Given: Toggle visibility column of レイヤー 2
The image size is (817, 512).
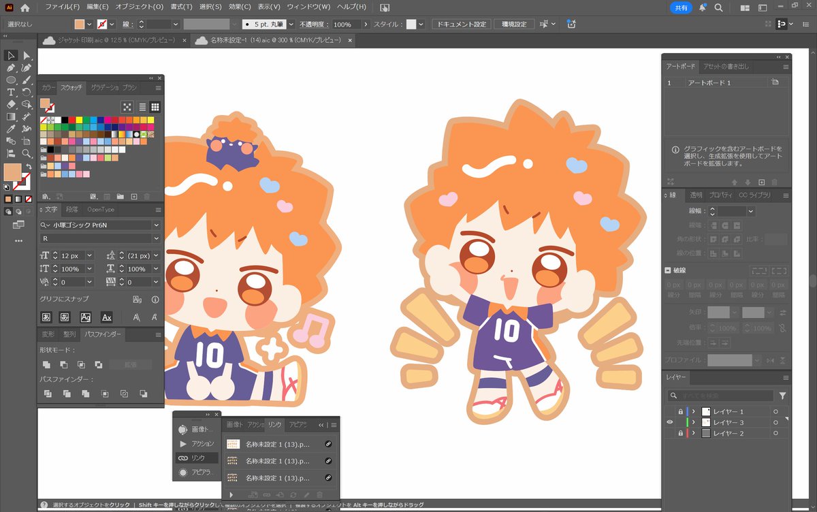Looking at the screenshot, I should click(x=670, y=433).
